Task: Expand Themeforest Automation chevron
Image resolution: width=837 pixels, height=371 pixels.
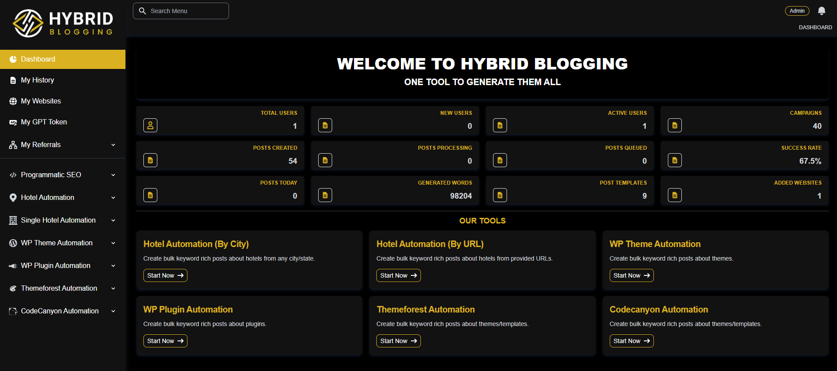Action: pyautogui.click(x=113, y=289)
